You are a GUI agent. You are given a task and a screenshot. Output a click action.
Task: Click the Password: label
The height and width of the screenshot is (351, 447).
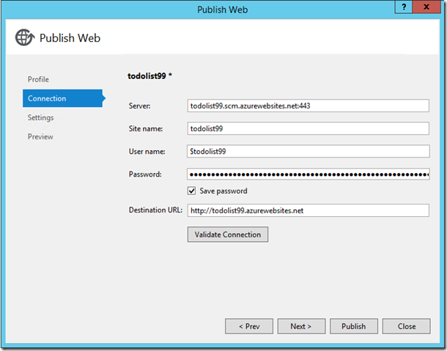pyautogui.click(x=145, y=174)
